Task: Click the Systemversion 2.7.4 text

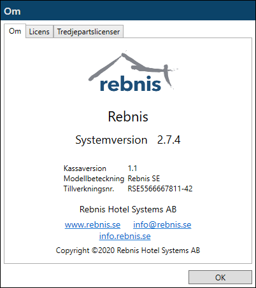Action: pos(128,140)
